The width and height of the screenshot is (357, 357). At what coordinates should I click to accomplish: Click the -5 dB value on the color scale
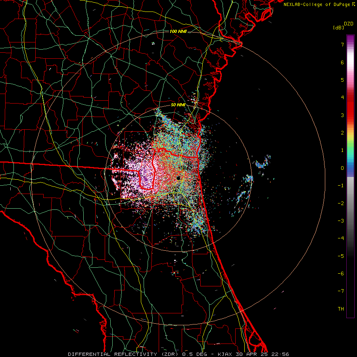pyautogui.click(x=341, y=256)
